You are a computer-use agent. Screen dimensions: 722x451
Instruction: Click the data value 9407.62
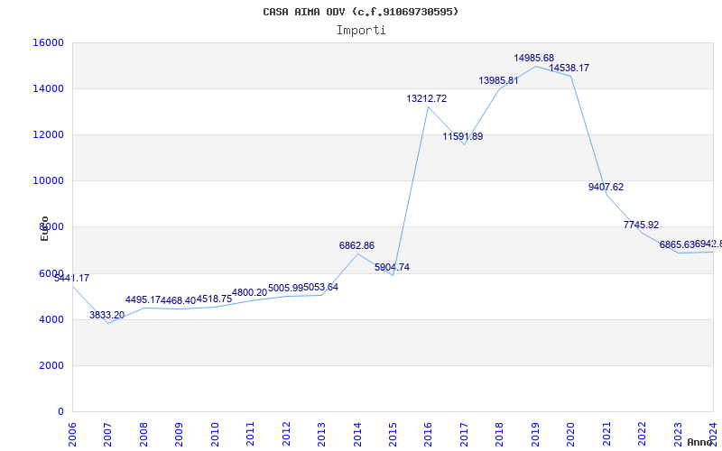[x=606, y=187]
